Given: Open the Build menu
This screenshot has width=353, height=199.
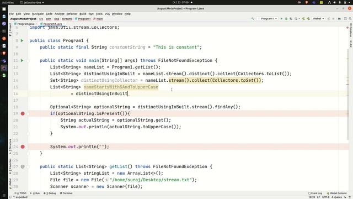Looking at the screenshot, I should (83, 14).
